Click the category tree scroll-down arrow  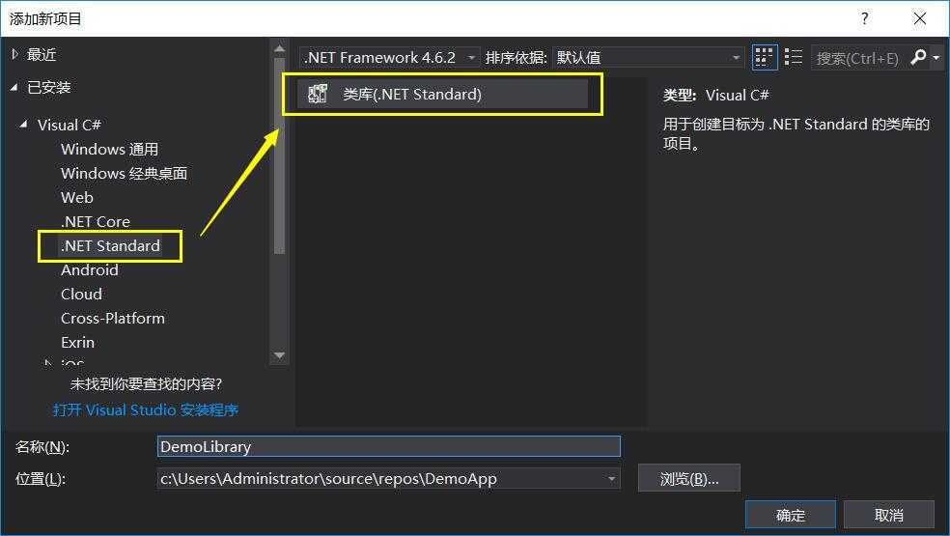click(279, 355)
